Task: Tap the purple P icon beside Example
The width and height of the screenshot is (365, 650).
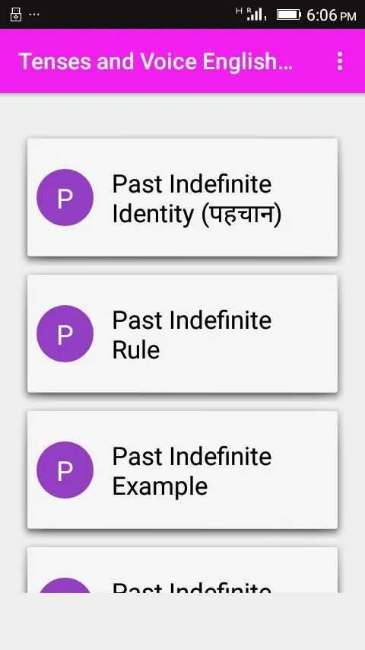Action: pos(65,470)
